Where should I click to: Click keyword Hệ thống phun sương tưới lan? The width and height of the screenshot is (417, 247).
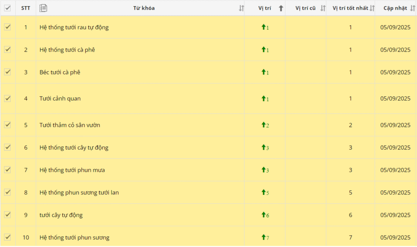(79, 192)
